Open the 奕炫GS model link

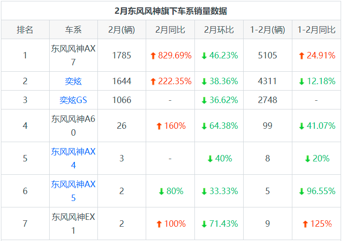[73, 100]
